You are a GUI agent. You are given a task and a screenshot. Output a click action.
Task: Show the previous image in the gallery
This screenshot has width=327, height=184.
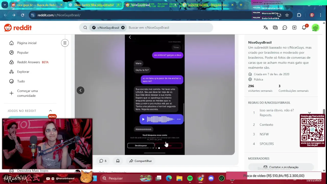(80, 90)
